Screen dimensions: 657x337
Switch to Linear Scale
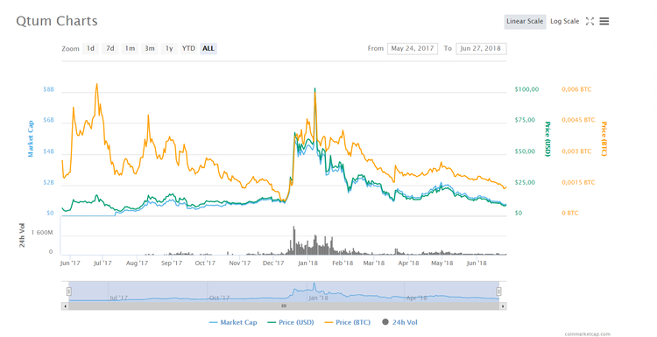525,21
